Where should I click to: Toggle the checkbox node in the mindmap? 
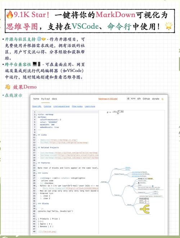pyautogui.click(x=139, y=183)
